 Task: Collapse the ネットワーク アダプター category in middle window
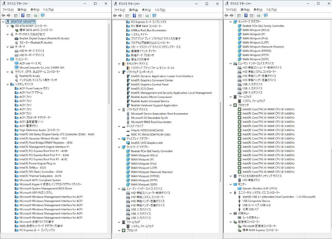(119, 147)
